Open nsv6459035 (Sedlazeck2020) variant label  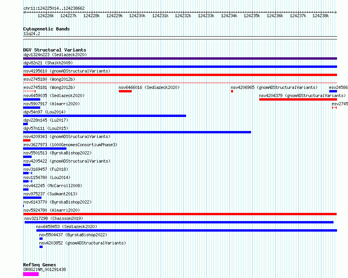pos(54,96)
